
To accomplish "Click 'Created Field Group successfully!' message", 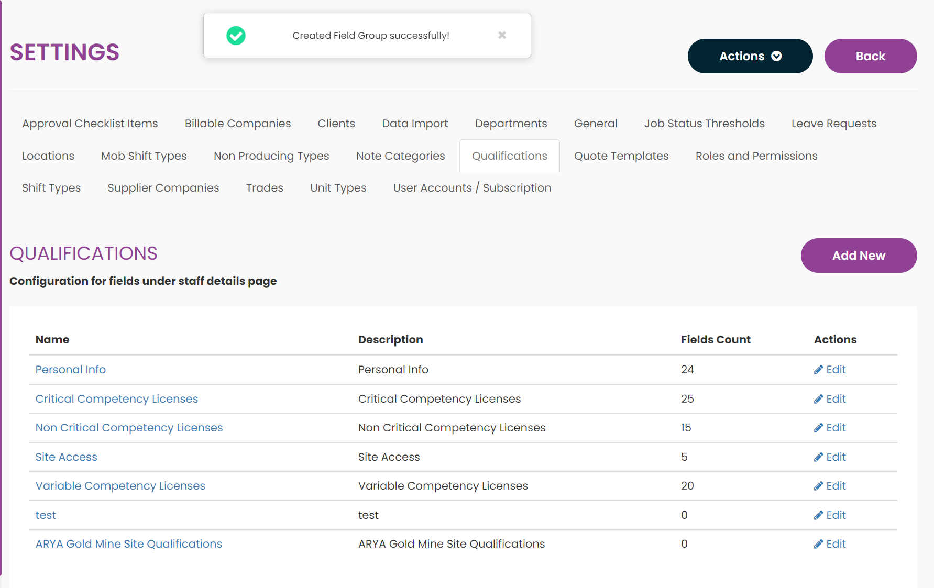I will (x=371, y=36).
